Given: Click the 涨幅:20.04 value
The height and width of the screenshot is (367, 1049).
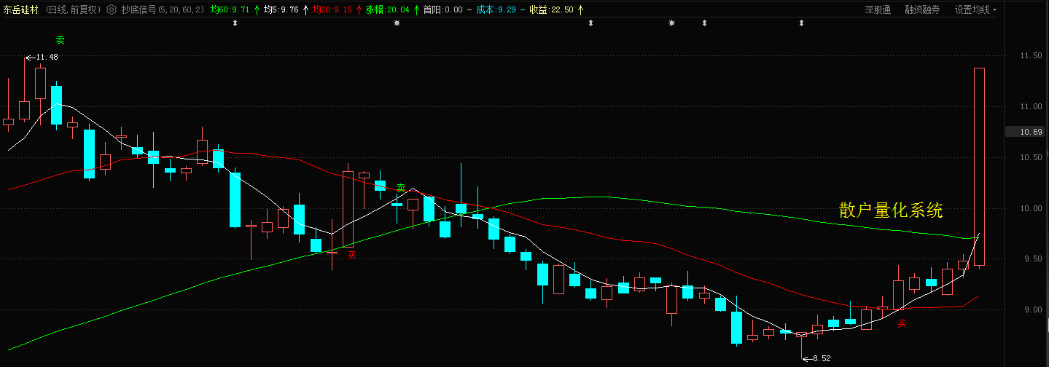Looking at the screenshot, I should (x=387, y=9).
